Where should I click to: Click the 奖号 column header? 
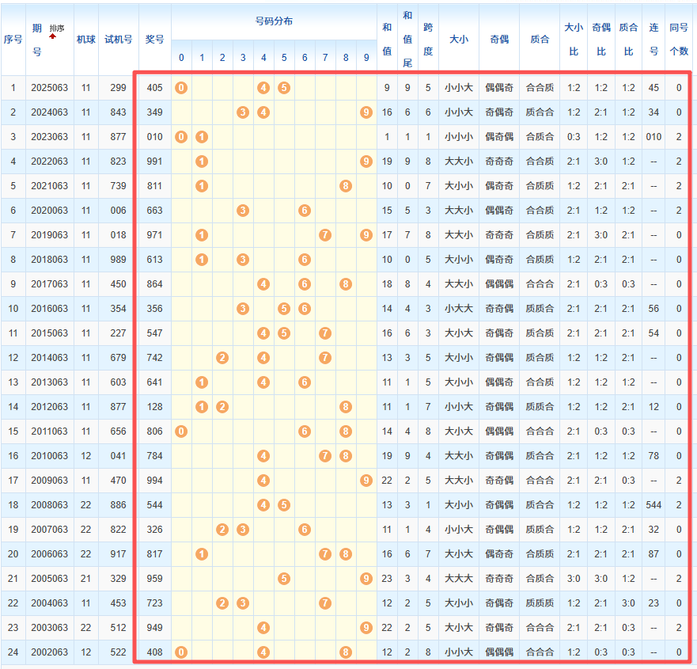pos(155,39)
